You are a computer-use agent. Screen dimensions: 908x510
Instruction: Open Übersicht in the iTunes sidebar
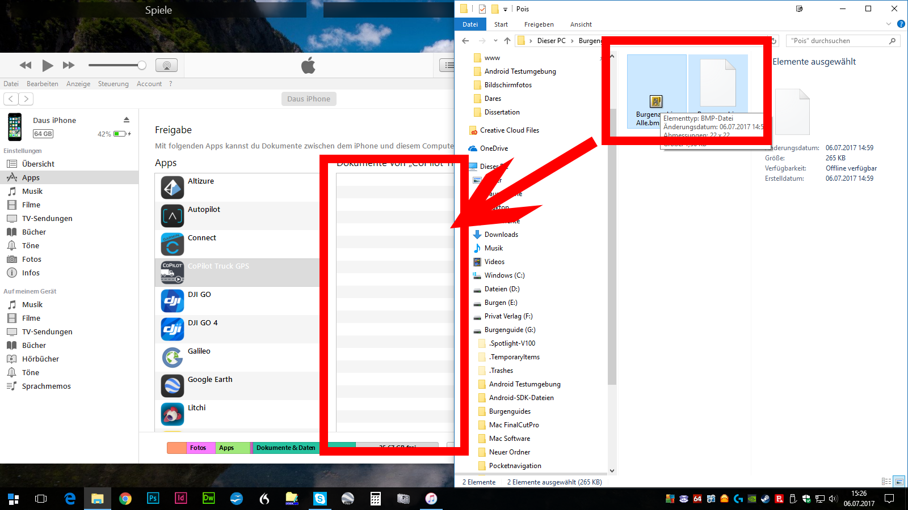(x=38, y=164)
